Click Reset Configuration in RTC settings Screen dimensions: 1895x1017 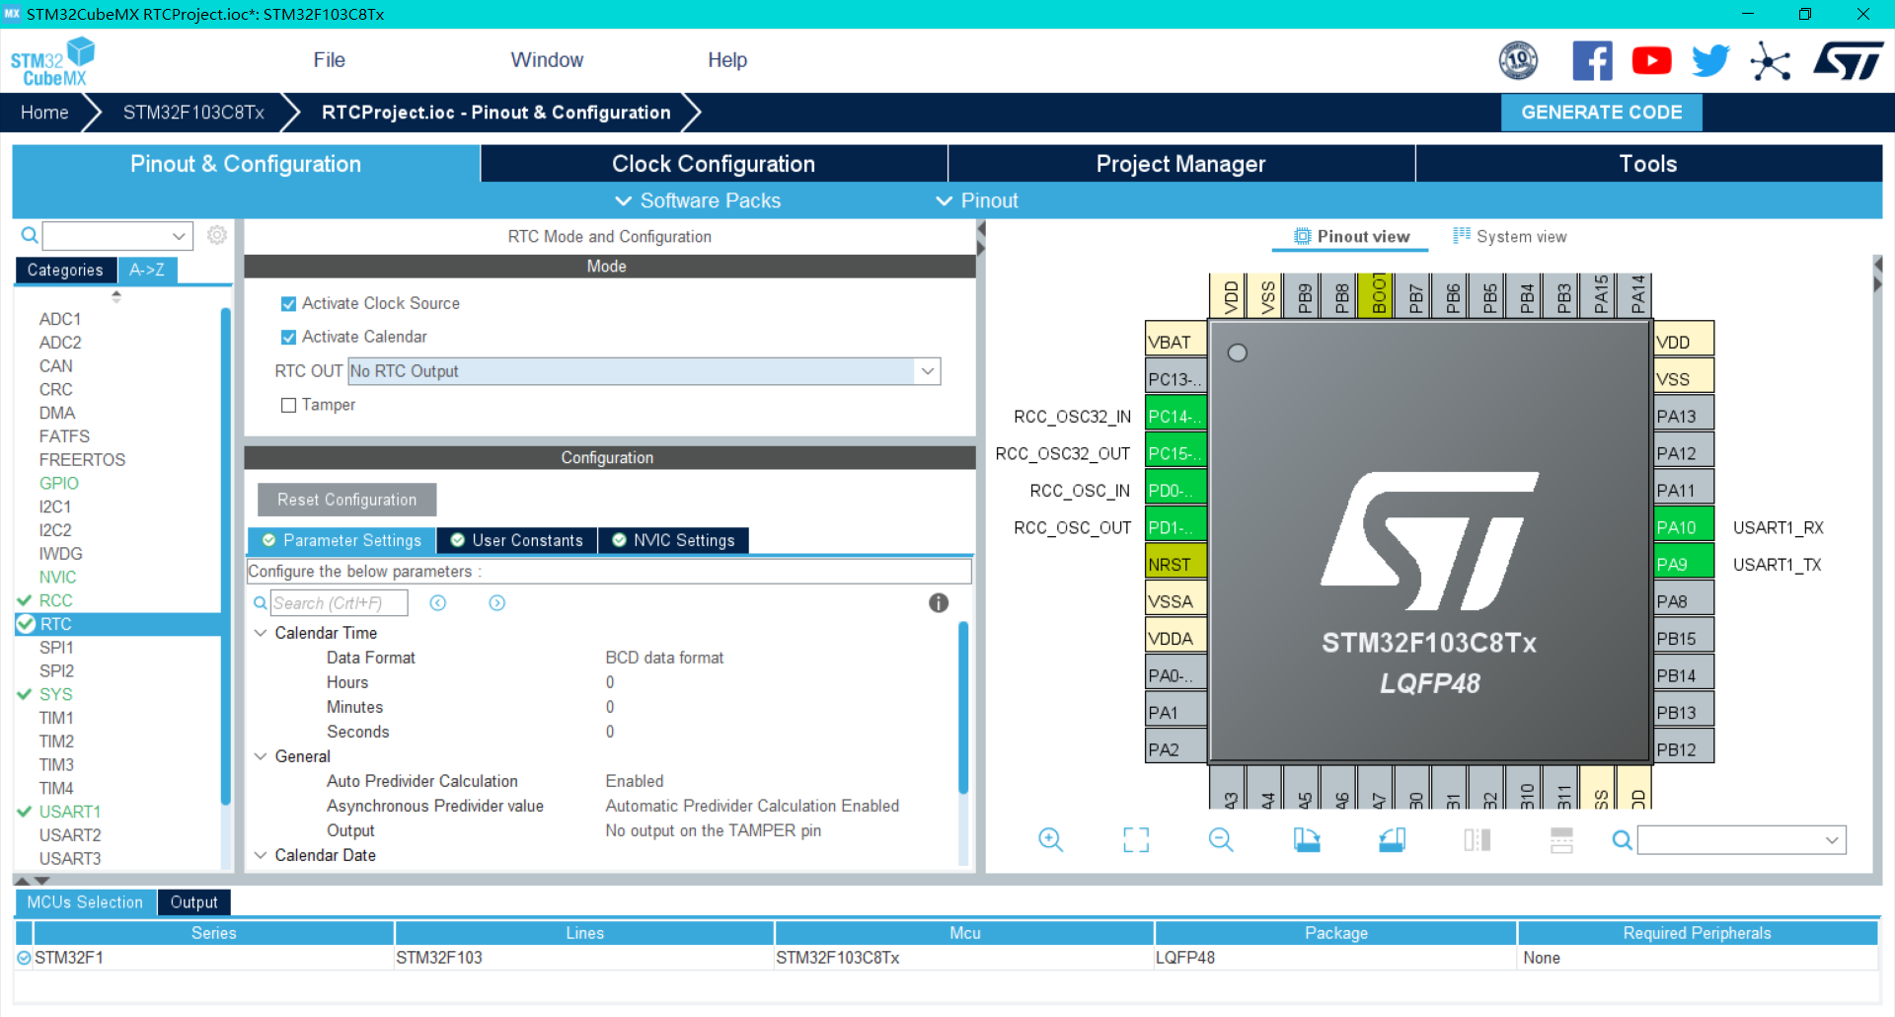(346, 500)
